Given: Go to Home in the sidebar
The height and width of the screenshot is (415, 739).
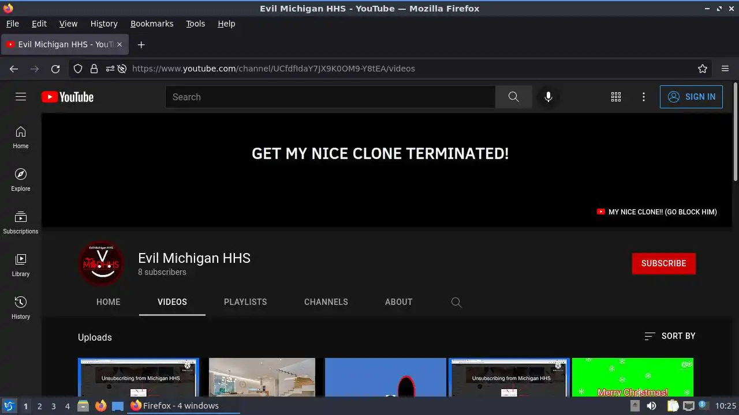Looking at the screenshot, I should click(21, 138).
